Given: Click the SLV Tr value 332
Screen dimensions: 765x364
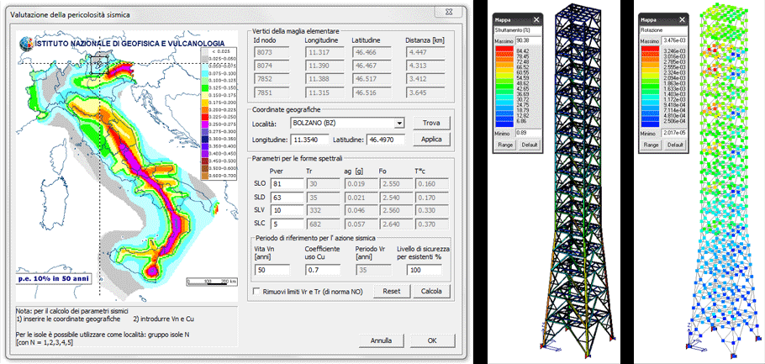Looking at the screenshot, I should point(323,210).
